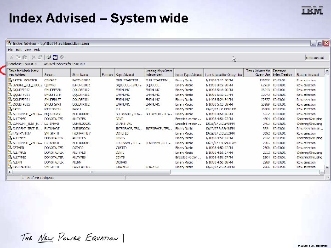Click the CUSTID keys advised cell
This screenshot has width=331, height=248.
click(x=121, y=147)
